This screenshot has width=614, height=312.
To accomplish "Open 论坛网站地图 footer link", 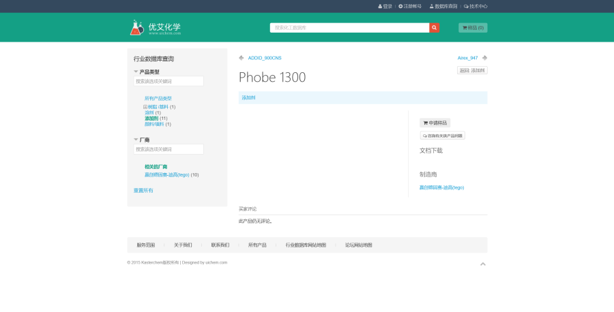I will coord(359,245).
